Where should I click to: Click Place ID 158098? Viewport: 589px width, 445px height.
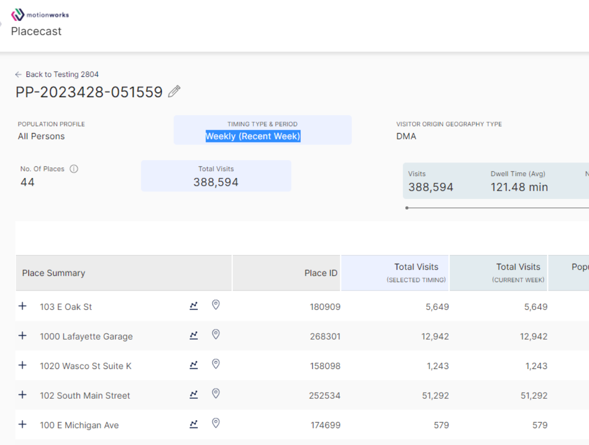click(325, 366)
